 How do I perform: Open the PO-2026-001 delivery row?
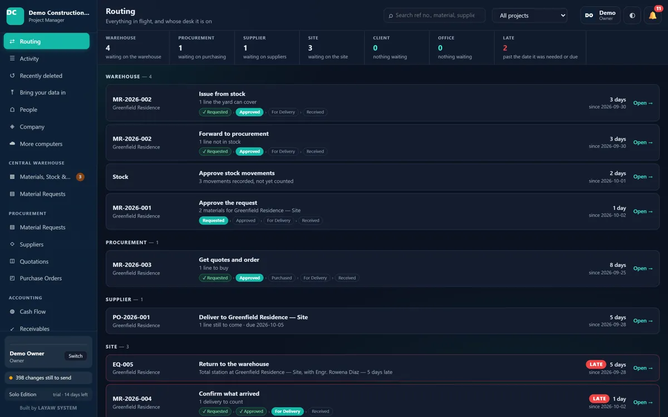coord(382,321)
